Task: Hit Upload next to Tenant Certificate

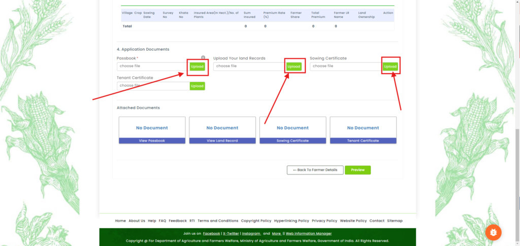Action: (x=197, y=86)
